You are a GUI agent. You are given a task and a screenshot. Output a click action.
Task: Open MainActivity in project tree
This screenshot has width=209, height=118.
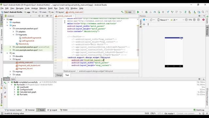tap(24, 44)
